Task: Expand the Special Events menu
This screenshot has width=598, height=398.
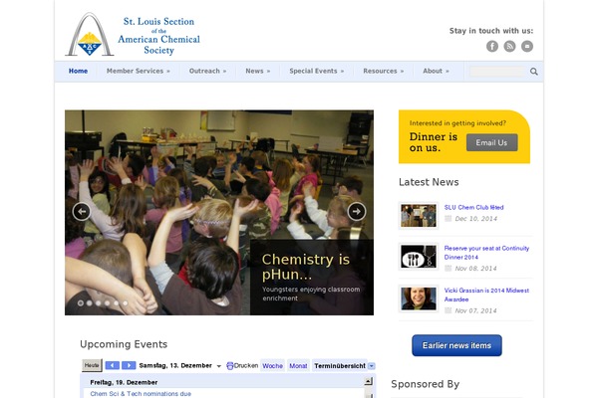Action: [x=317, y=72]
